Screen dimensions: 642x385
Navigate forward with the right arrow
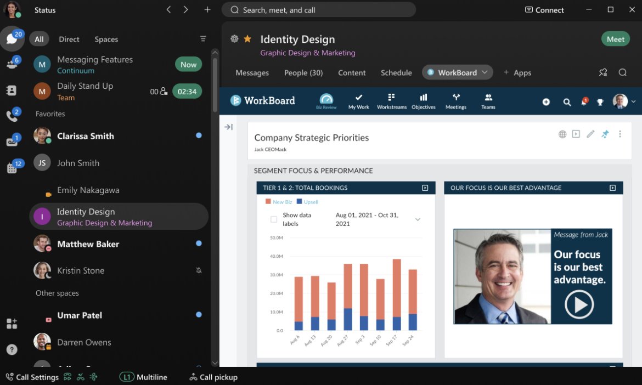186,9
